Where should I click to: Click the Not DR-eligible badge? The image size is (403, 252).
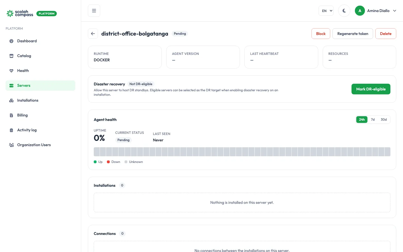[x=141, y=84]
